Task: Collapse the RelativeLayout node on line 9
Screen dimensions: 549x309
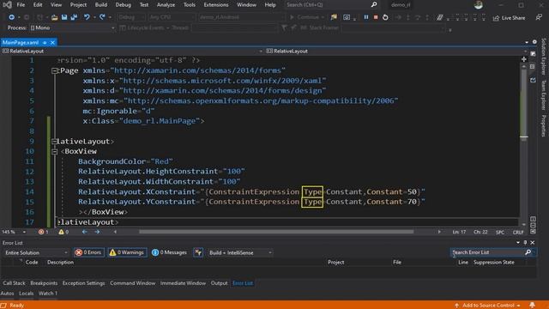Action: point(55,142)
